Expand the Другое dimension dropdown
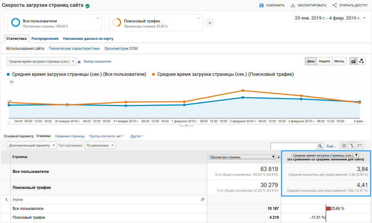 (137, 136)
